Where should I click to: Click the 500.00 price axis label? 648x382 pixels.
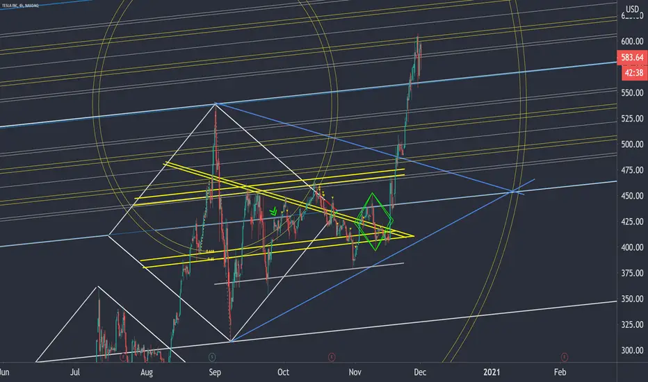632,144
